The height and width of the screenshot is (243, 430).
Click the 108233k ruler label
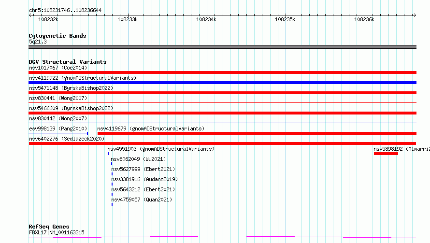coord(128,19)
